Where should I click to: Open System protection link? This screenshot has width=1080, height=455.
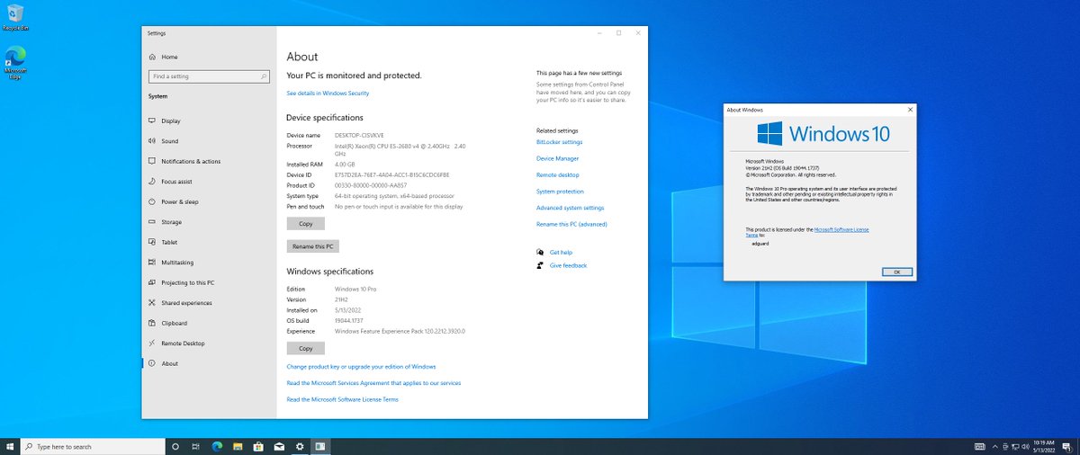(560, 192)
